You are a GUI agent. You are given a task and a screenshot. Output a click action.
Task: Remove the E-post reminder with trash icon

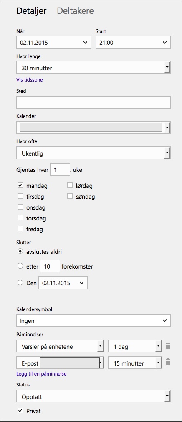coord(168,362)
